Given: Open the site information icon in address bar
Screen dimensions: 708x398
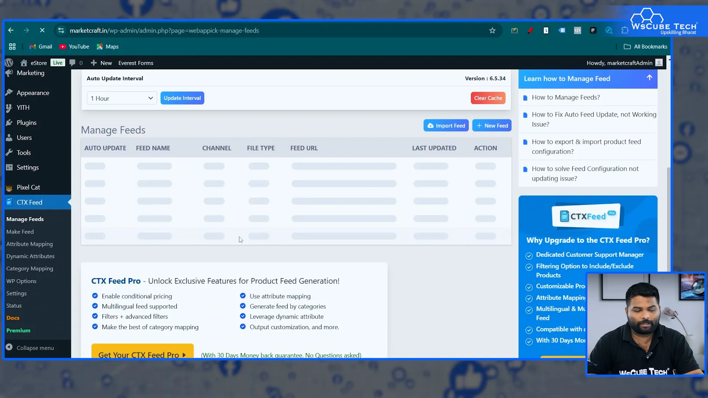Looking at the screenshot, I should coord(61,30).
